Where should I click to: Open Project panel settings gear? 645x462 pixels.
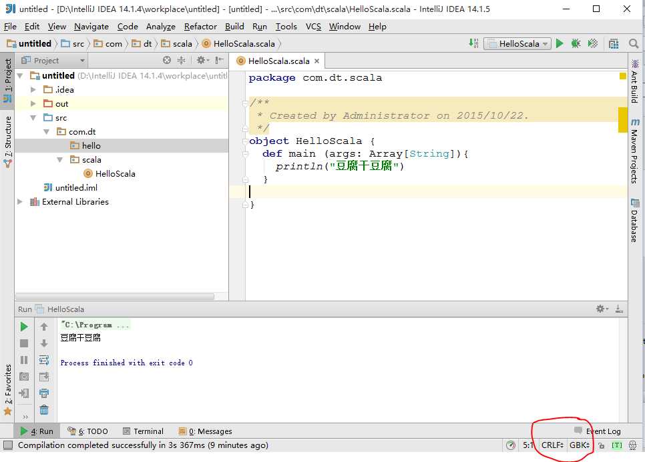point(202,61)
